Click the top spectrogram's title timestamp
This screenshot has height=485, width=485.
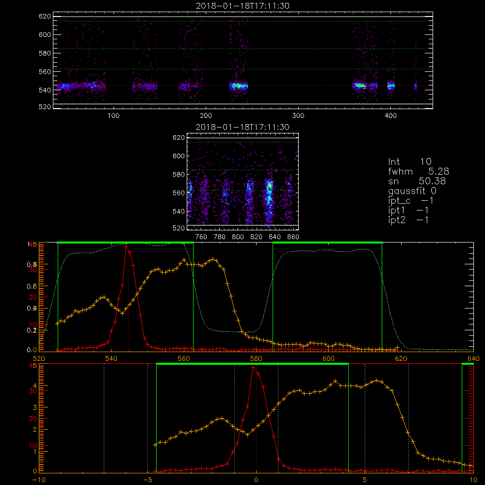(x=243, y=6)
